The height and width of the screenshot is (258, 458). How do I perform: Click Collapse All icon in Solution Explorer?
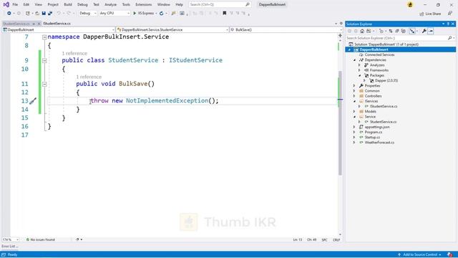(x=397, y=31)
